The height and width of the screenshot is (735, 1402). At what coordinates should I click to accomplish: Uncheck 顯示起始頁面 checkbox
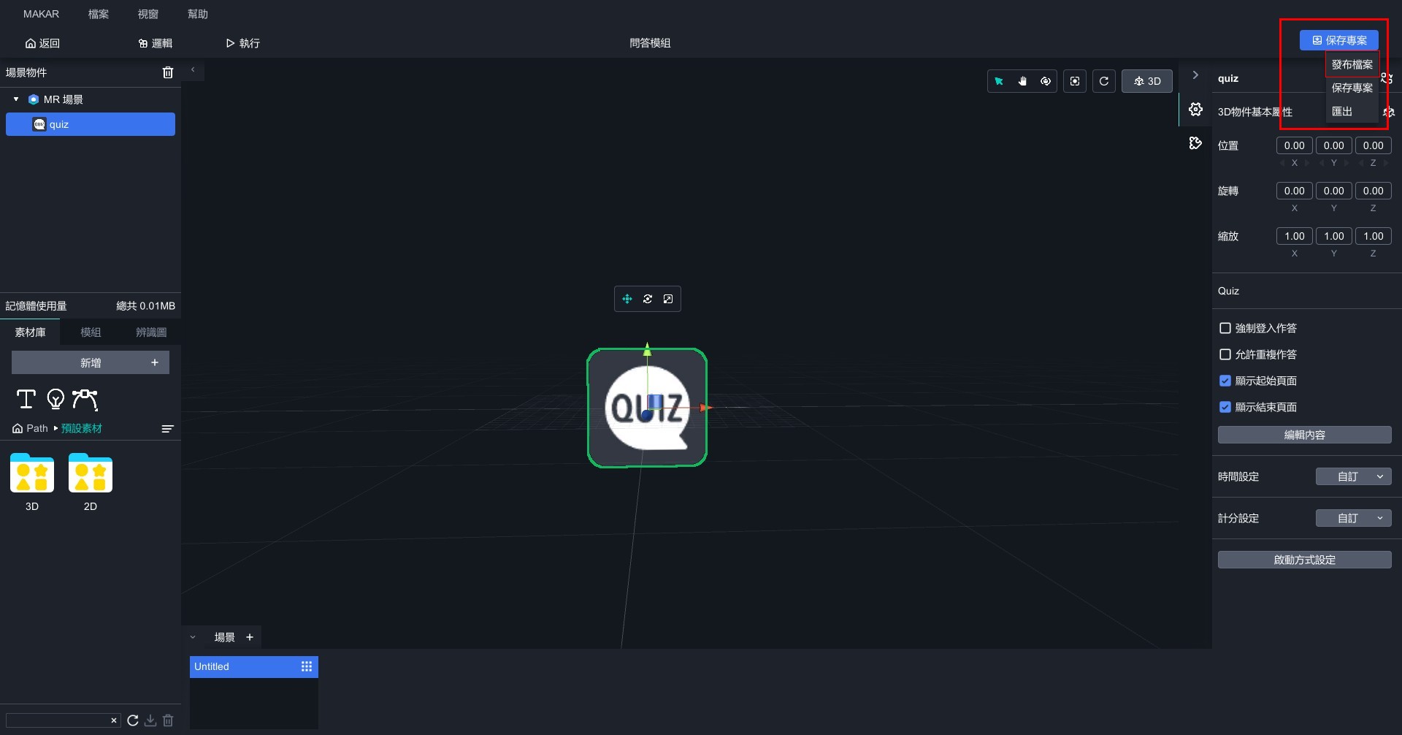(x=1225, y=381)
